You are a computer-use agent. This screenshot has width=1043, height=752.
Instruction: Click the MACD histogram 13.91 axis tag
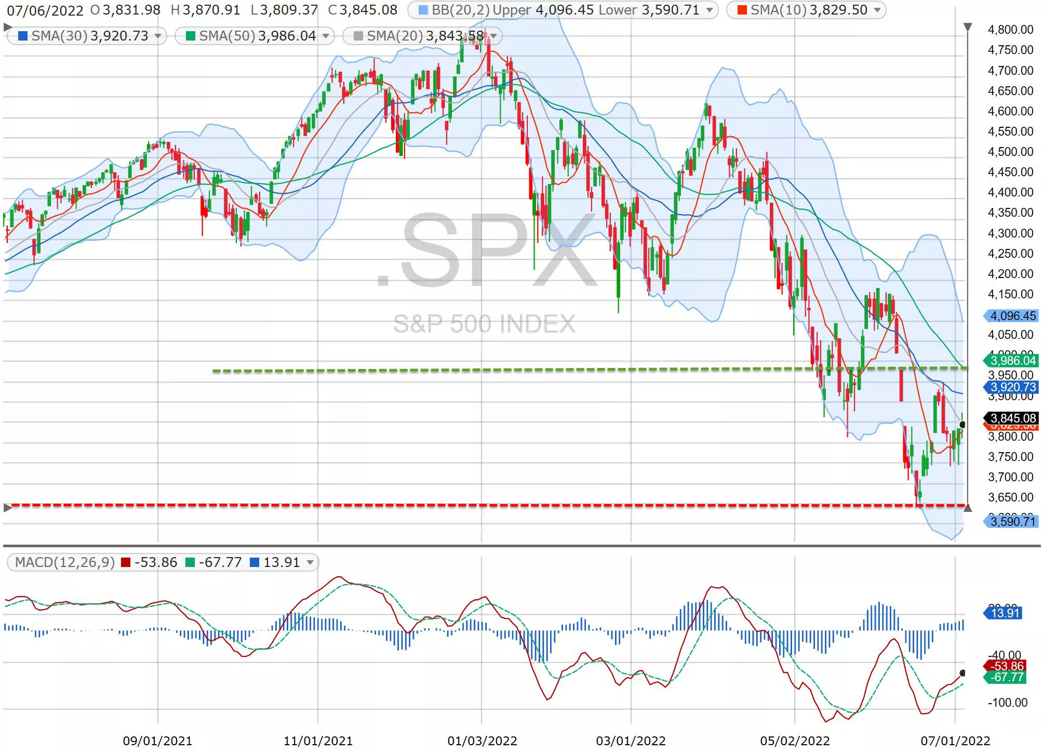pos(1004,613)
